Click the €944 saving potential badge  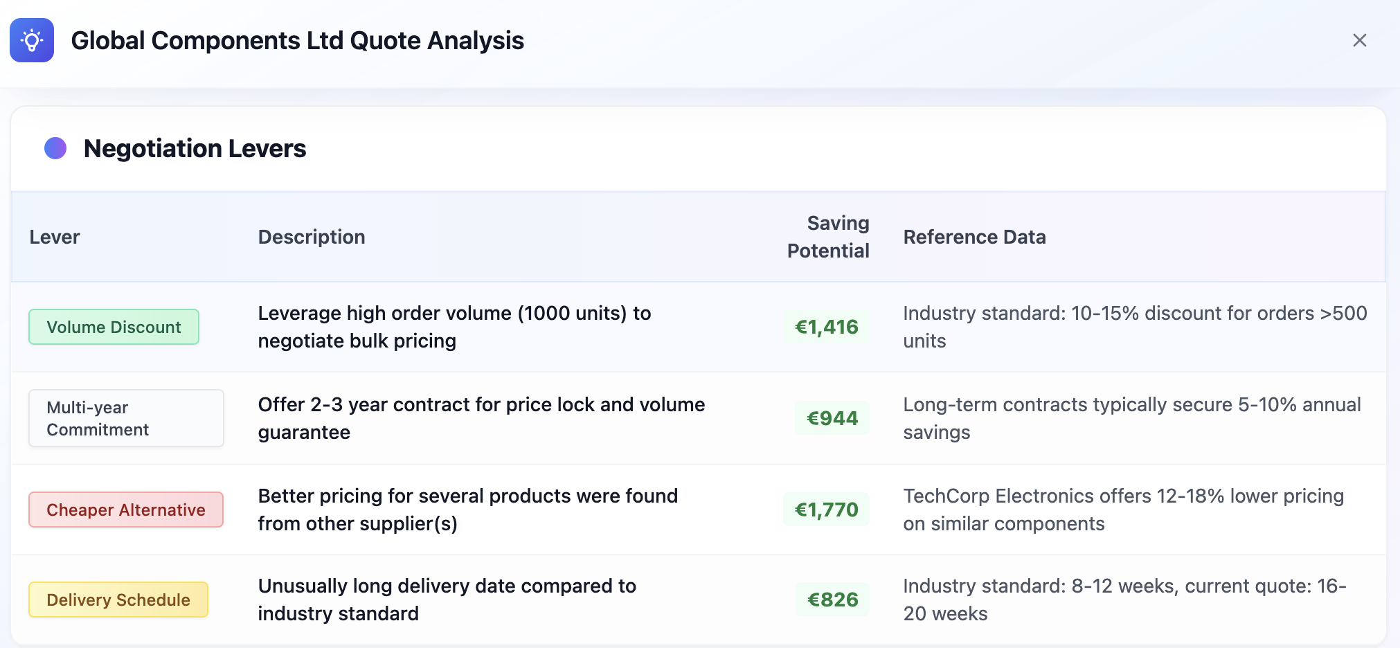tap(832, 418)
